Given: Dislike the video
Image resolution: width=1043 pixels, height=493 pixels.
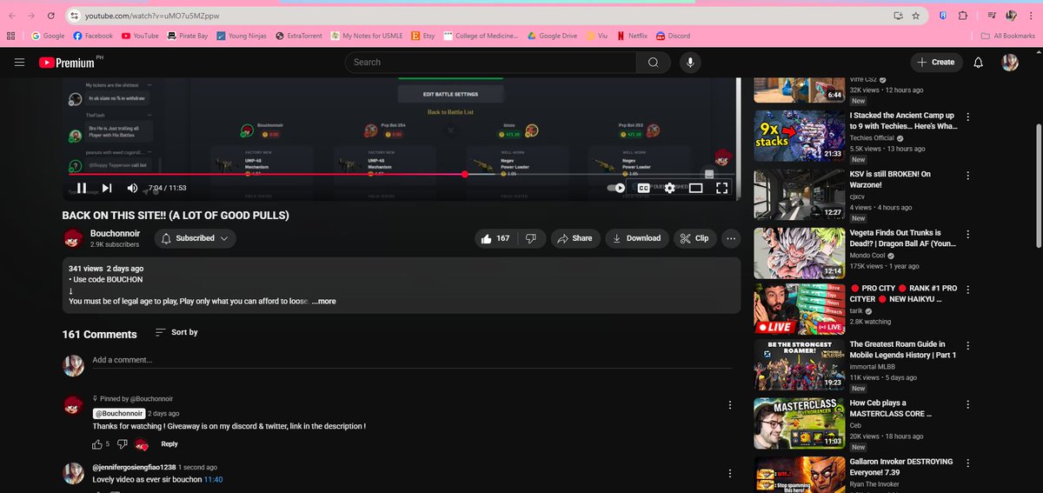Looking at the screenshot, I should 532,238.
